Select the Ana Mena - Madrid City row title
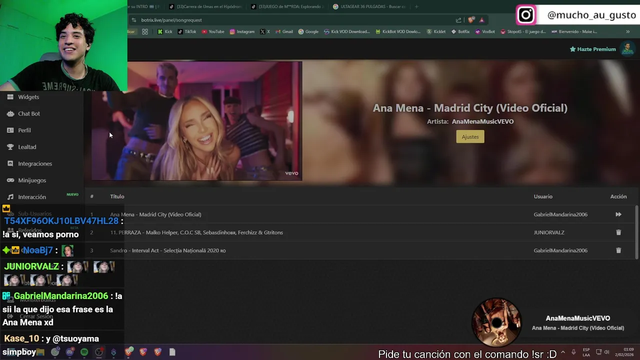640x360 pixels. point(155,214)
